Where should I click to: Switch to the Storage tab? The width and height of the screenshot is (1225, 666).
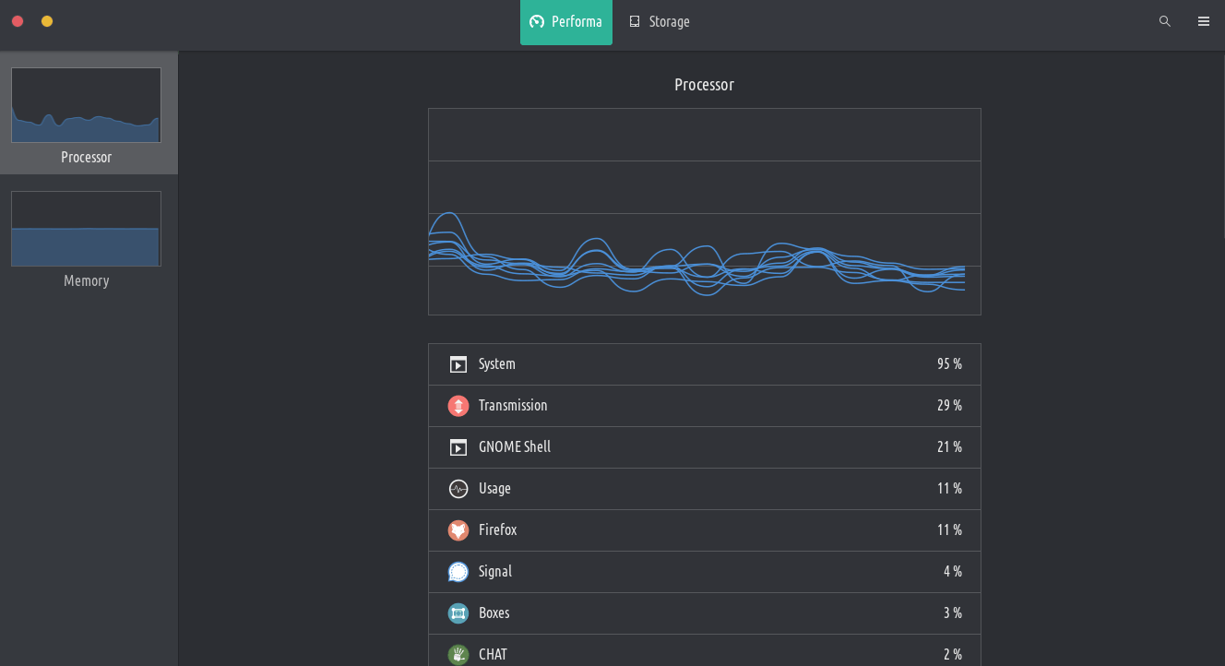click(660, 21)
